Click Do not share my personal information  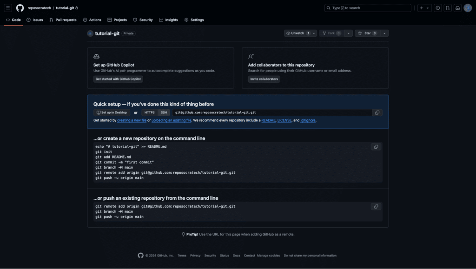(310, 256)
